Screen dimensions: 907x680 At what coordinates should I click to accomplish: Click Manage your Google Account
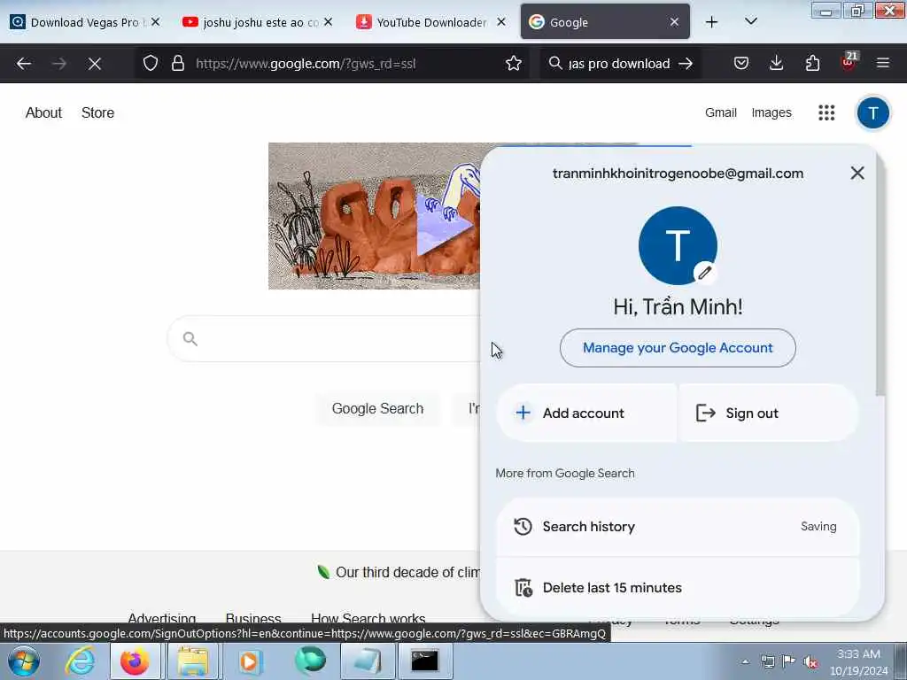[678, 347]
